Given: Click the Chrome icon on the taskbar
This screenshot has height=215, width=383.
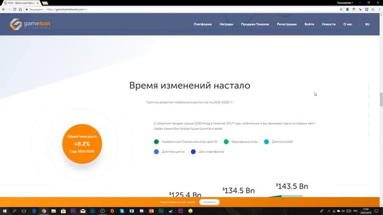Looking at the screenshot, I should point(44,211).
